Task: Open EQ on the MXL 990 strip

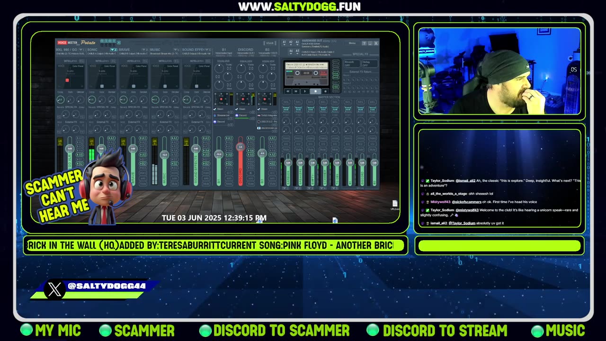Action: click(x=81, y=61)
